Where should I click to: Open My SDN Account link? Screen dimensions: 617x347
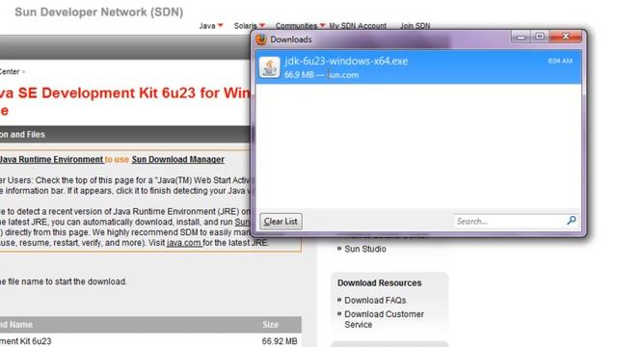coord(358,26)
